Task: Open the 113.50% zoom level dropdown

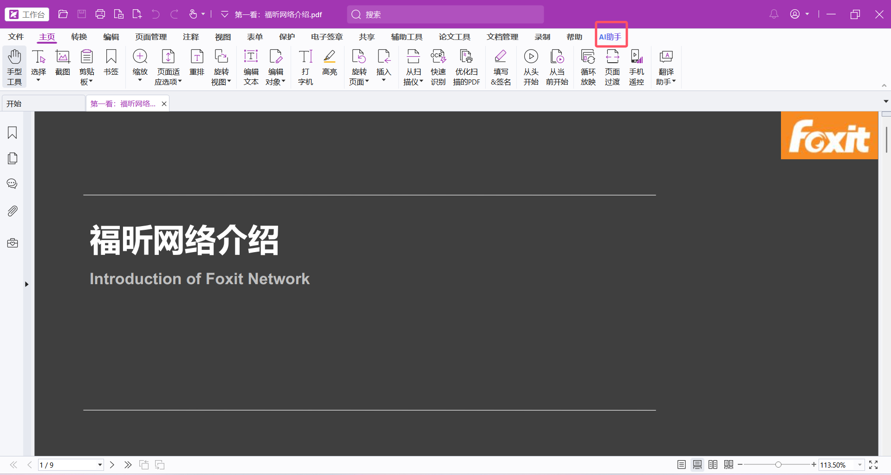Action: coord(860,465)
